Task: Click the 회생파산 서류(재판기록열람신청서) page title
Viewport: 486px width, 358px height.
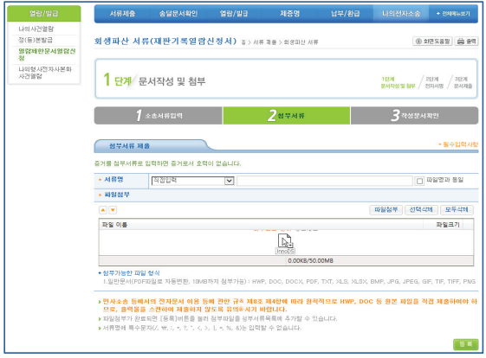Action: click(165, 42)
